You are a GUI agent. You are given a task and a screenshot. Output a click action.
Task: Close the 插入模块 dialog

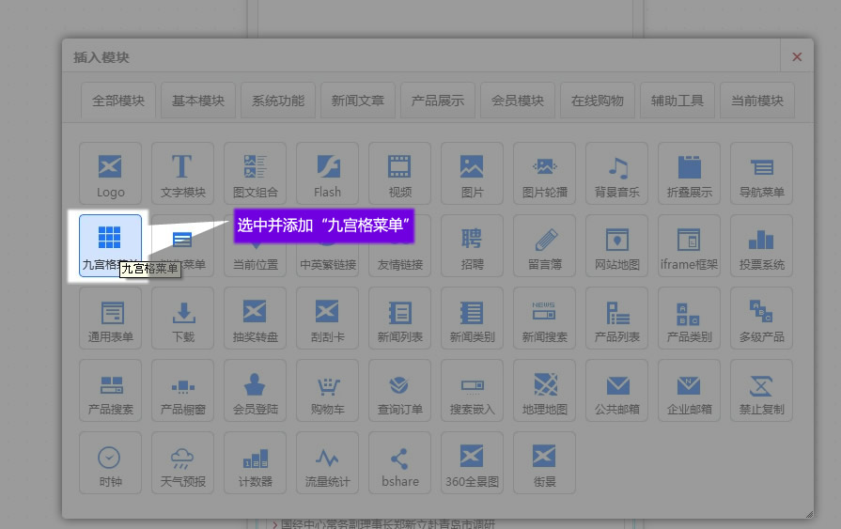coord(797,57)
